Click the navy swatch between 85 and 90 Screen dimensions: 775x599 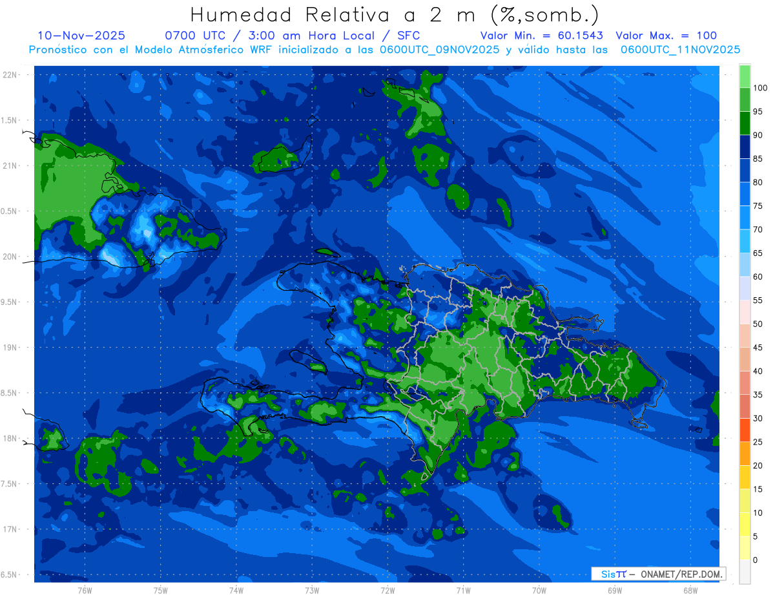pos(745,147)
